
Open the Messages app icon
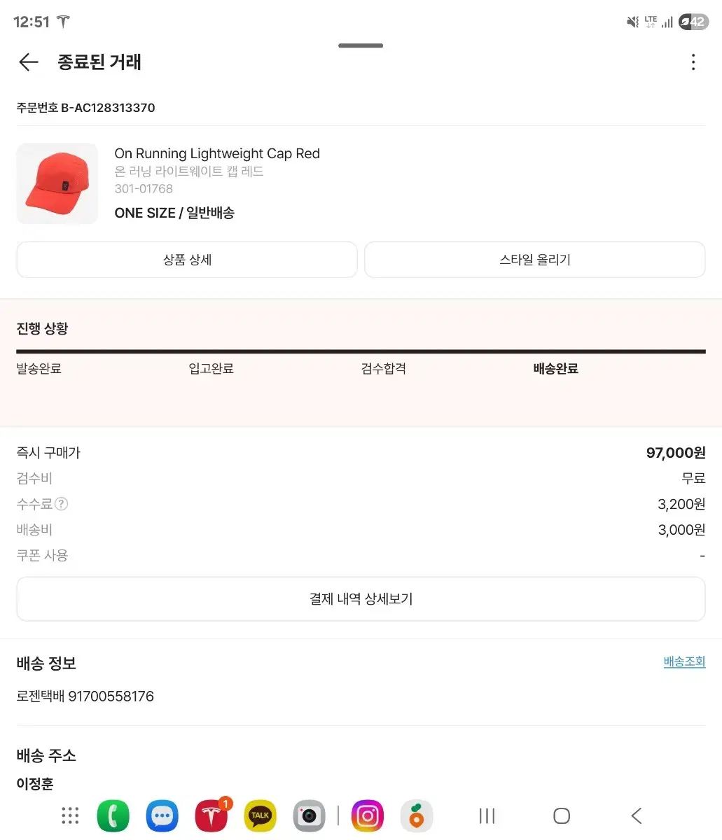click(162, 815)
